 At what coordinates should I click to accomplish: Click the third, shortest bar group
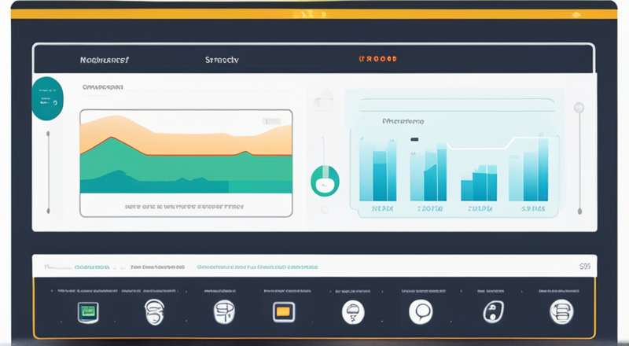click(479, 183)
